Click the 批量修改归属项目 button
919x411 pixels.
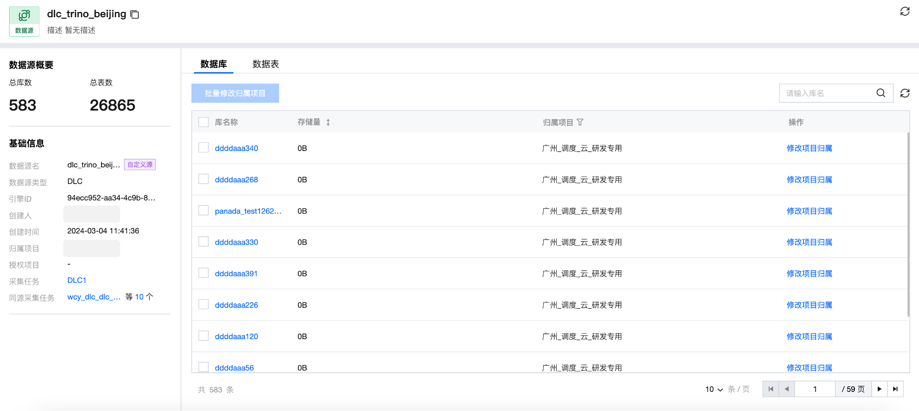pos(235,93)
